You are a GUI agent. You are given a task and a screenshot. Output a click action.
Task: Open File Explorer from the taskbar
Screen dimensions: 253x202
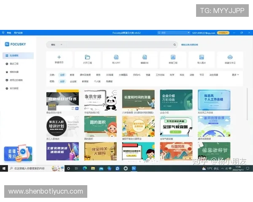tap(93, 168)
